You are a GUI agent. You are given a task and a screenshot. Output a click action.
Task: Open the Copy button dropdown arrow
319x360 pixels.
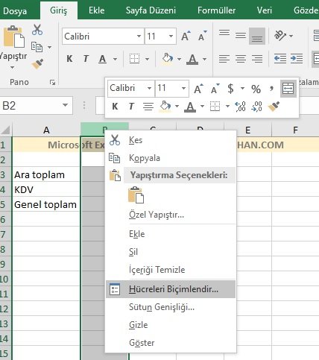pyautogui.click(x=49, y=47)
